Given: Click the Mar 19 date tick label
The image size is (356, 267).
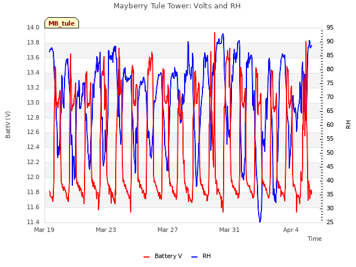Looking at the screenshot, I should [44, 230].
